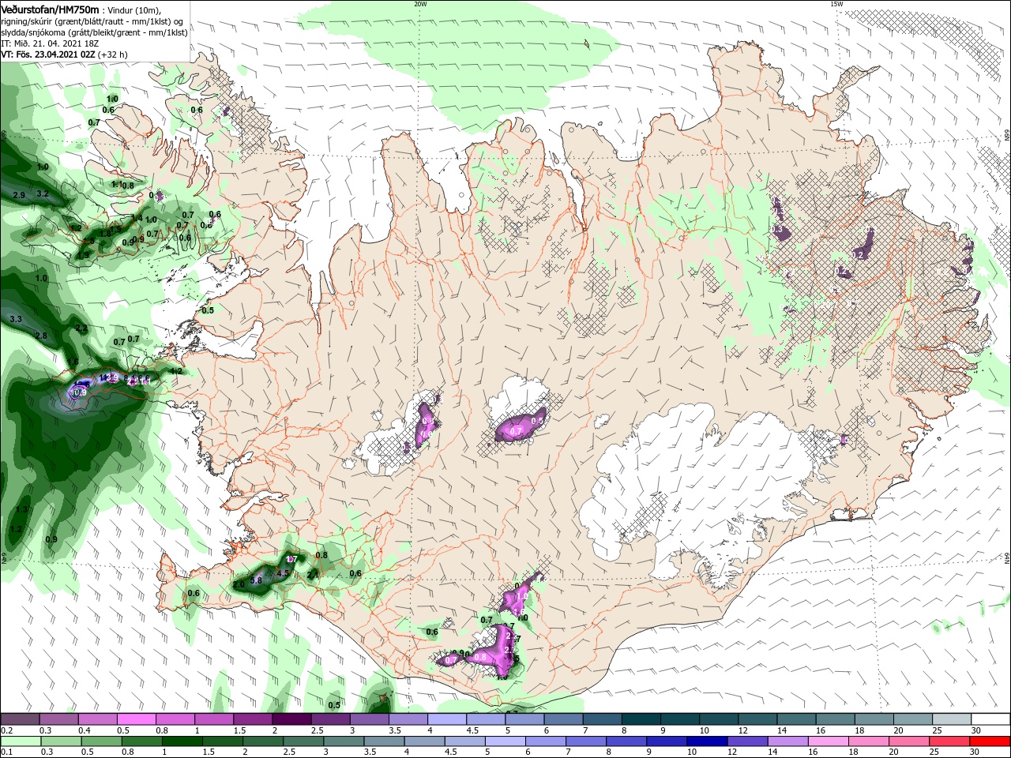The image size is (1011, 758).
Task: Pick the white snow swatch above 30
Action: [x=991, y=719]
